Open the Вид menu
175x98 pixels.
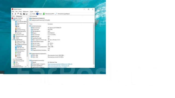coord(16,11)
